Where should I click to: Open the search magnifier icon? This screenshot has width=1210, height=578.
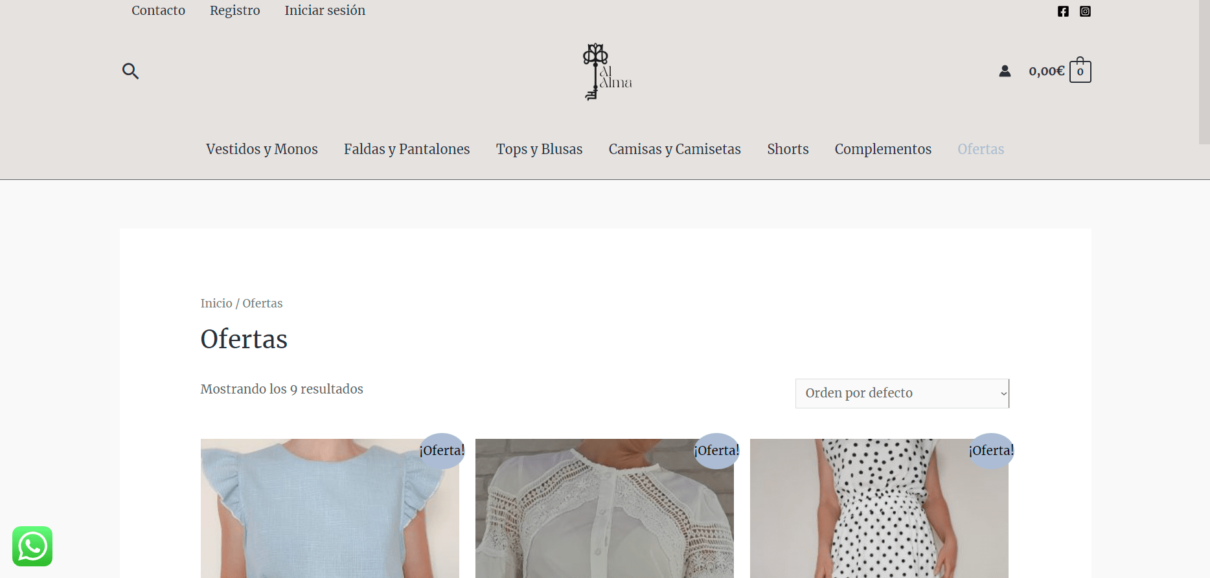point(130,71)
